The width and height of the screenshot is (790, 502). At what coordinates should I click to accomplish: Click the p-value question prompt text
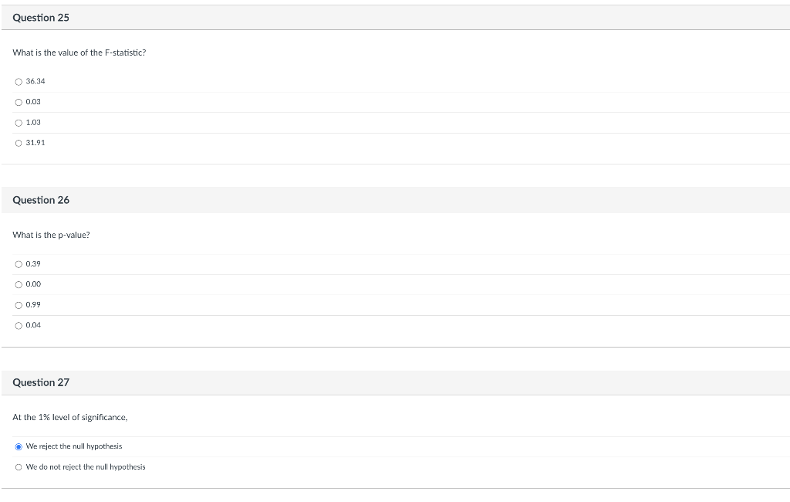(51, 235)
